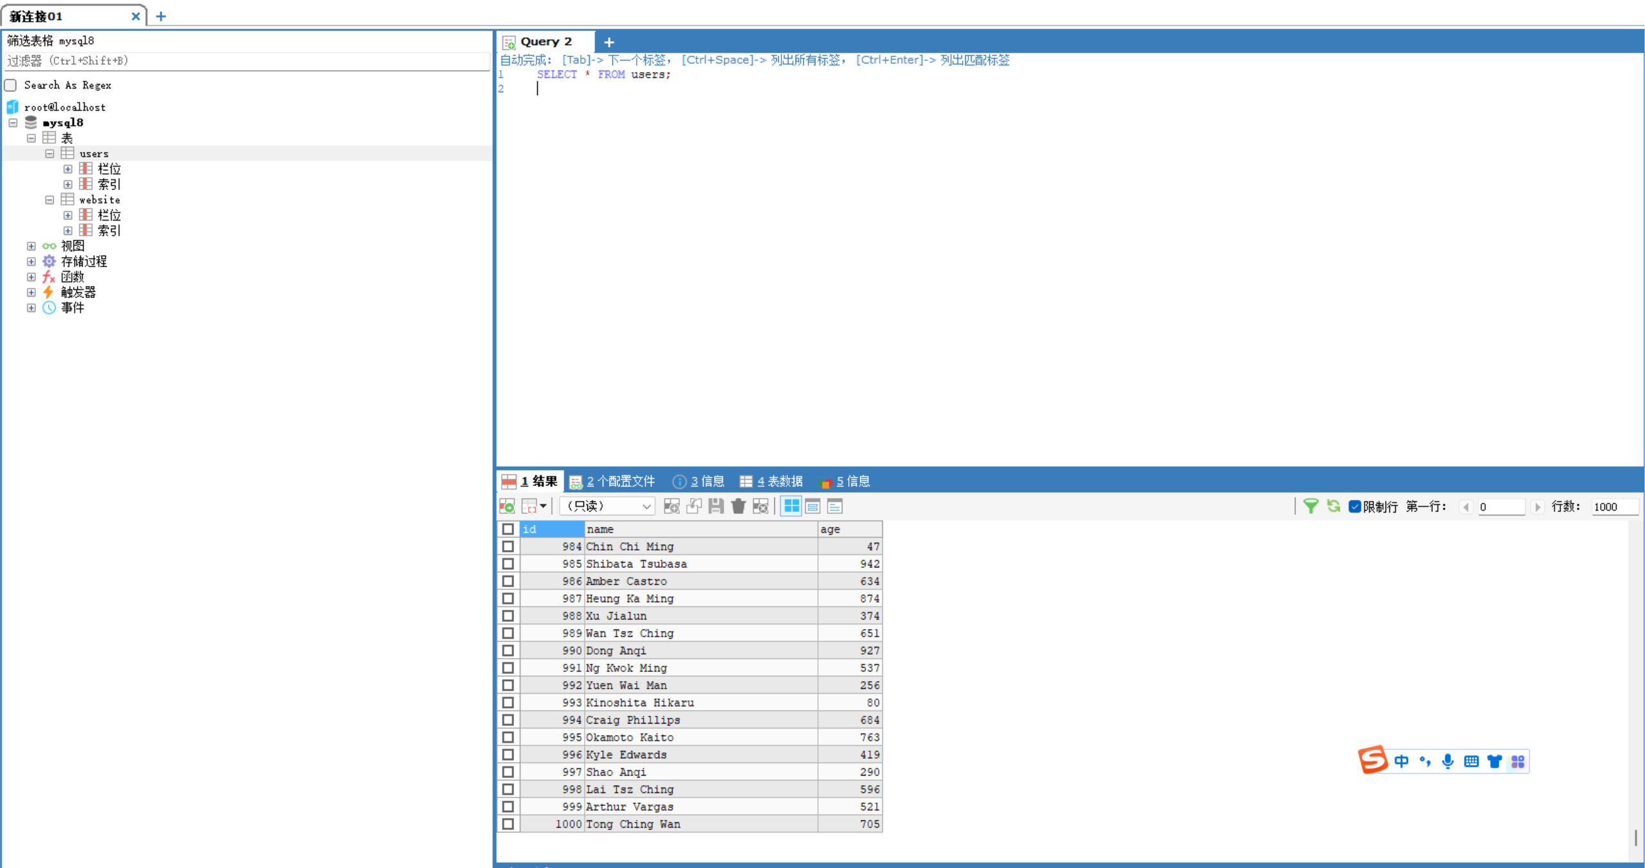Expand the 视图 views tree node
The image size is (1645, 868).
[31, 246]
